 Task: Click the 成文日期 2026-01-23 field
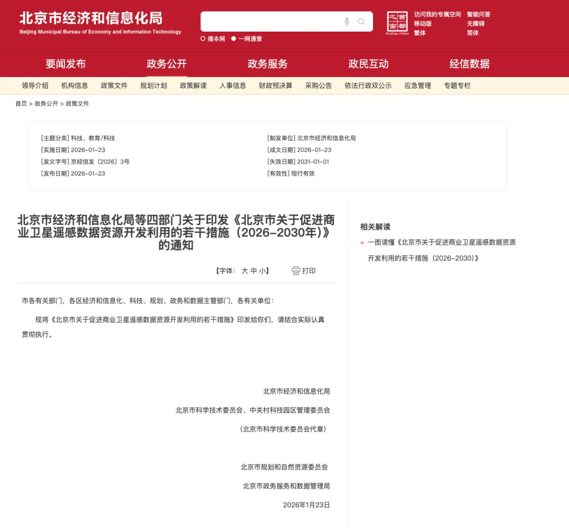299,150
